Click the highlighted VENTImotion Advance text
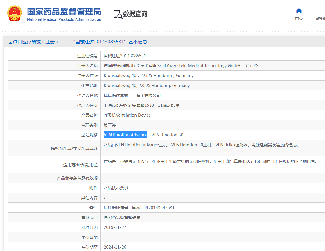The width and height of the screenshot is (325, 251). (x=125, y=135)
